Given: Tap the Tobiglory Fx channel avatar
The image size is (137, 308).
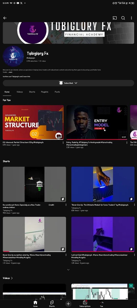Looking at the screenshot, I should coord(13,56).
